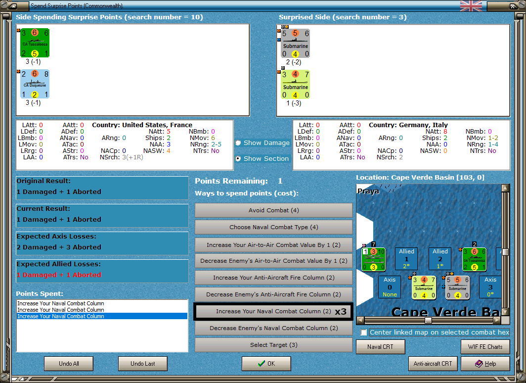Viewport: 526px width, 383px height.
Task: Open the Naval CRT chart
Action: click(x=381, y=347)
